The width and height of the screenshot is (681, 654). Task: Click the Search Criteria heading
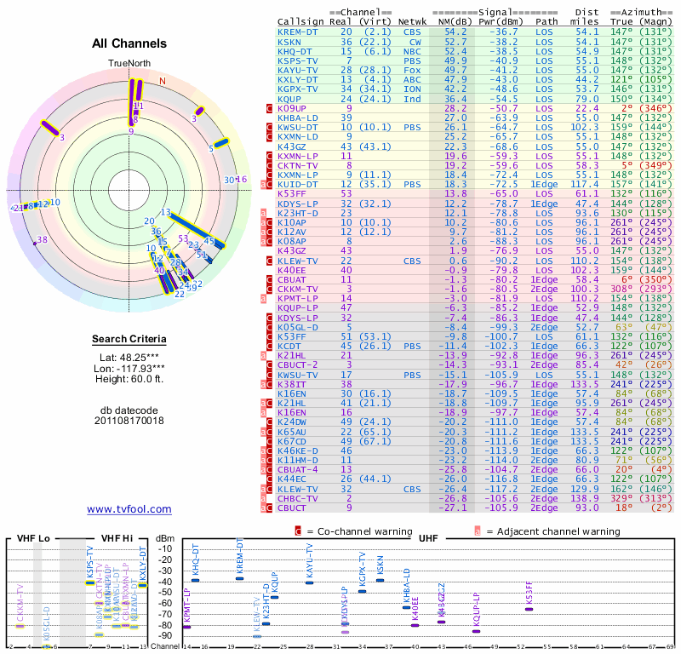tap(129, 339)
